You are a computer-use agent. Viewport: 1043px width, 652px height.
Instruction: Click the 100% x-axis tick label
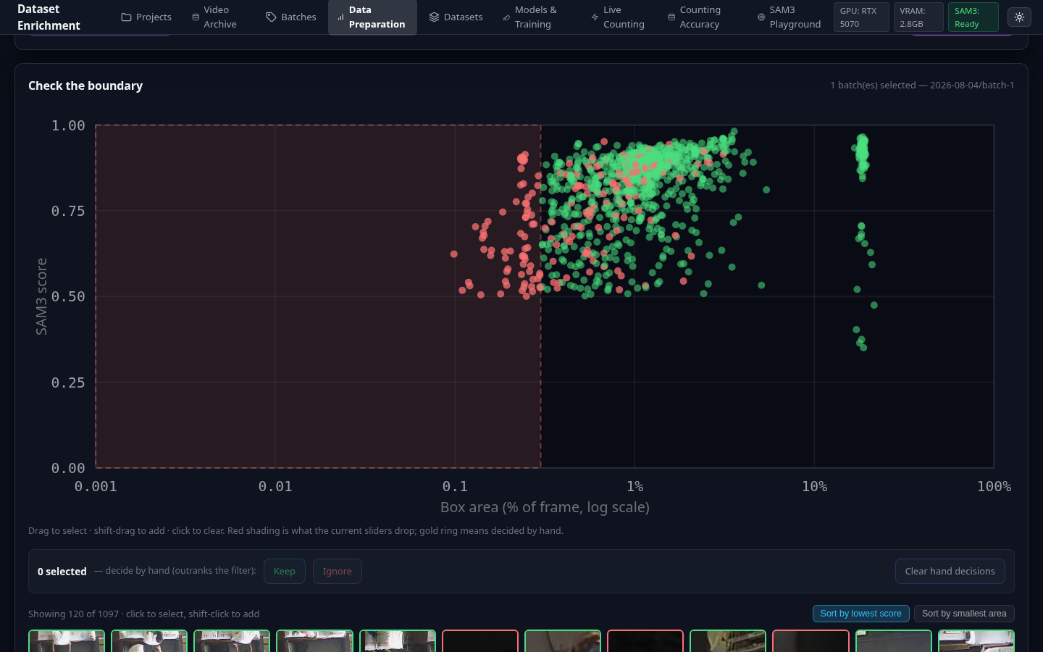click(994, 486)
